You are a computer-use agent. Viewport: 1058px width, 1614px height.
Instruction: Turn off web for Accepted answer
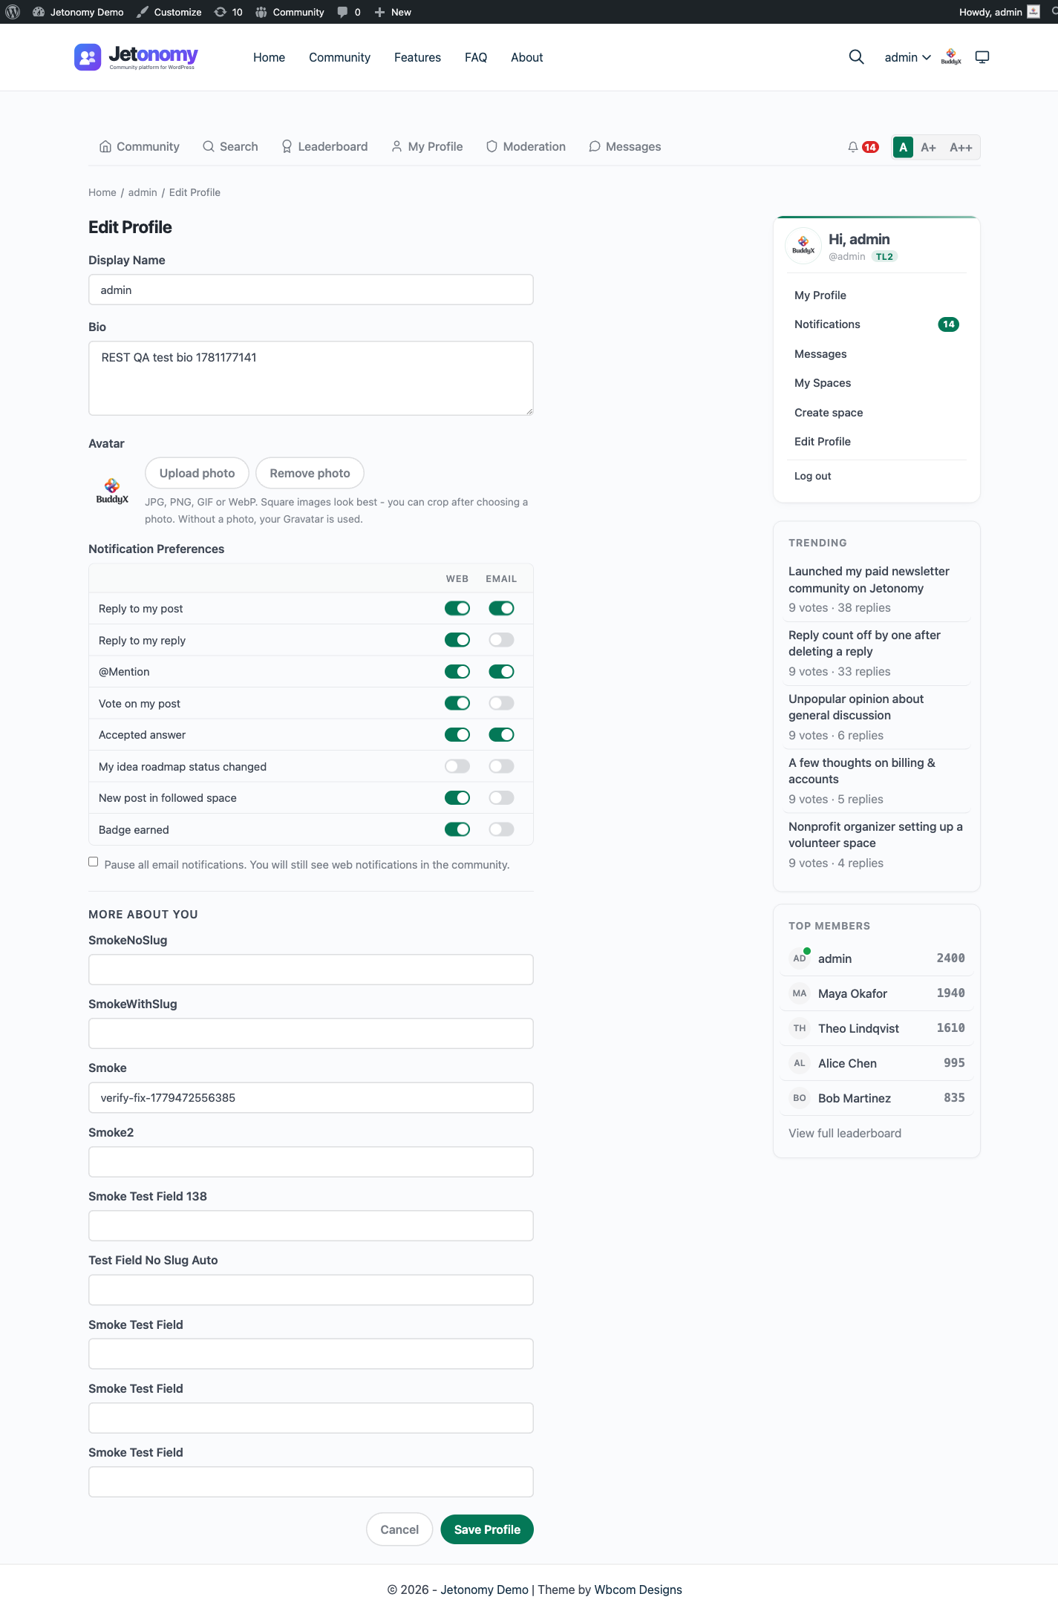click(457, 734)
